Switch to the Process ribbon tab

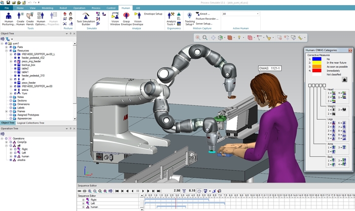(96, 8)
